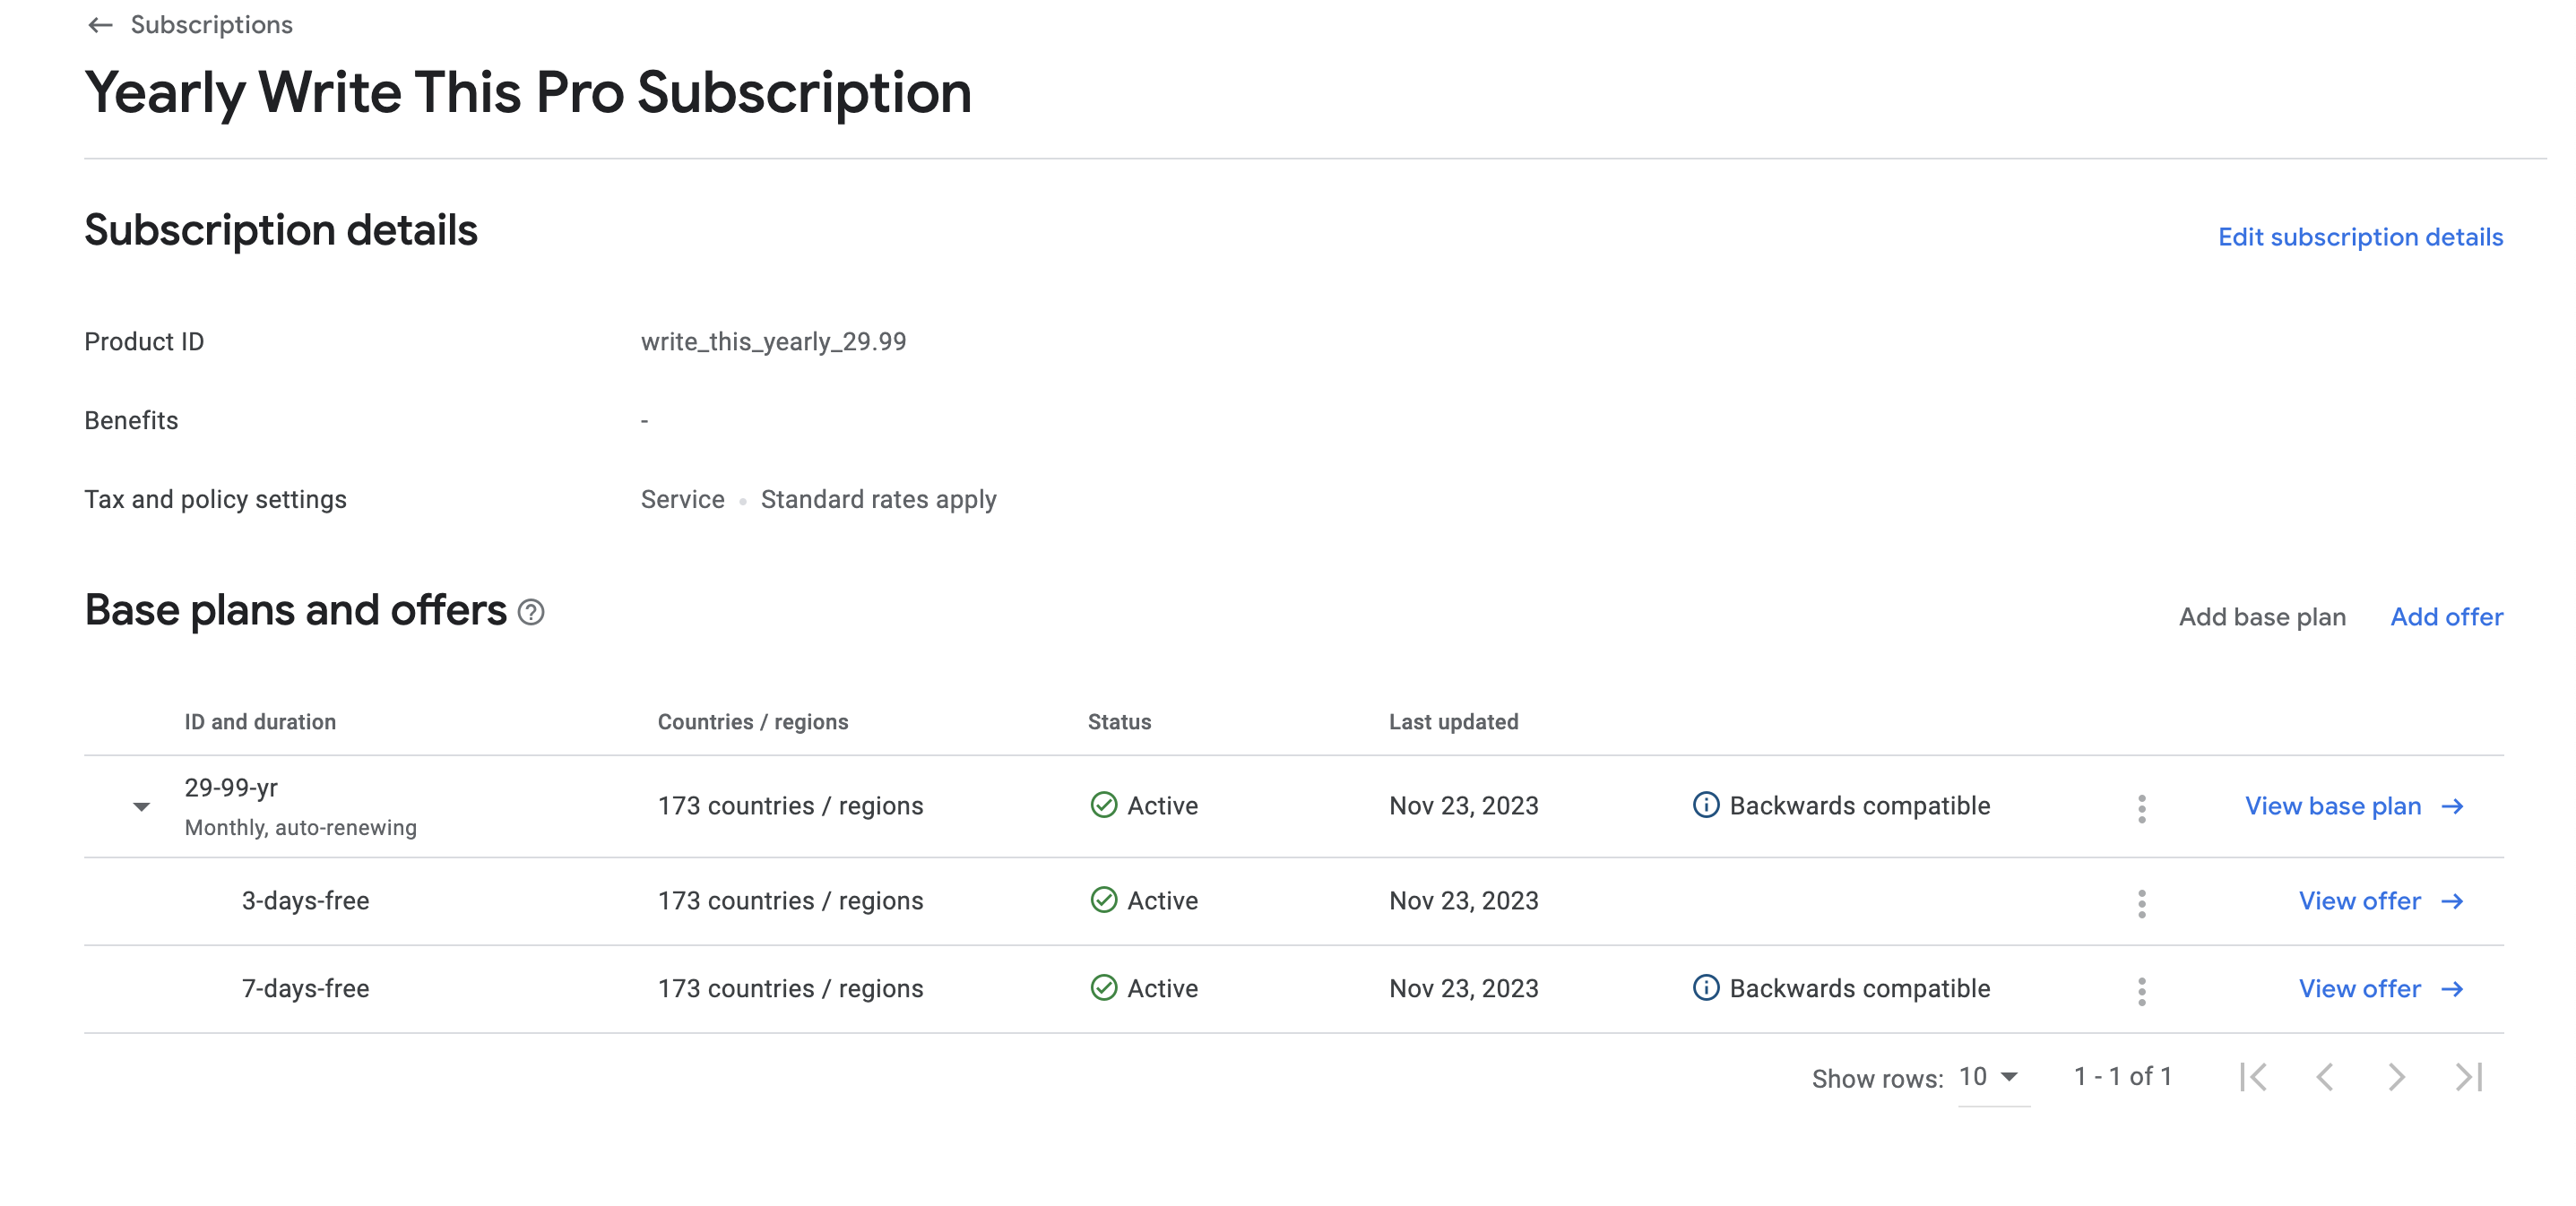Click Edit subscription details link
This screenshot has width=2576, height=1206.
[x=2360, y=237]
